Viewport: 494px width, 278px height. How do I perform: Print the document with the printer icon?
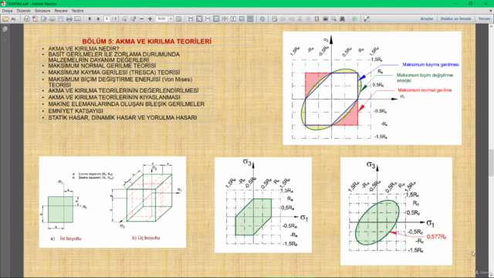click(69, 19)
